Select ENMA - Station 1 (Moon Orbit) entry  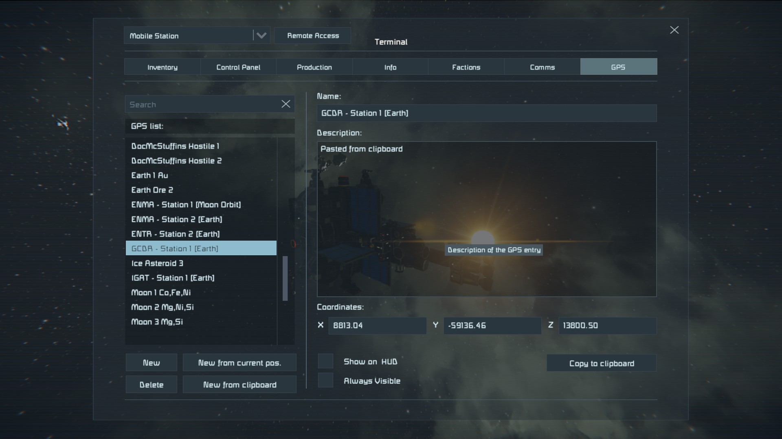point(186,205)
